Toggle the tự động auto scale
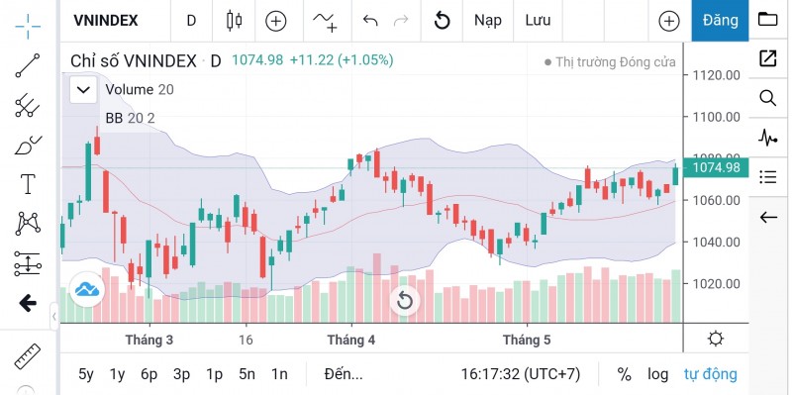The width and height of the screenshot is (792, 395). pos(710,374)
